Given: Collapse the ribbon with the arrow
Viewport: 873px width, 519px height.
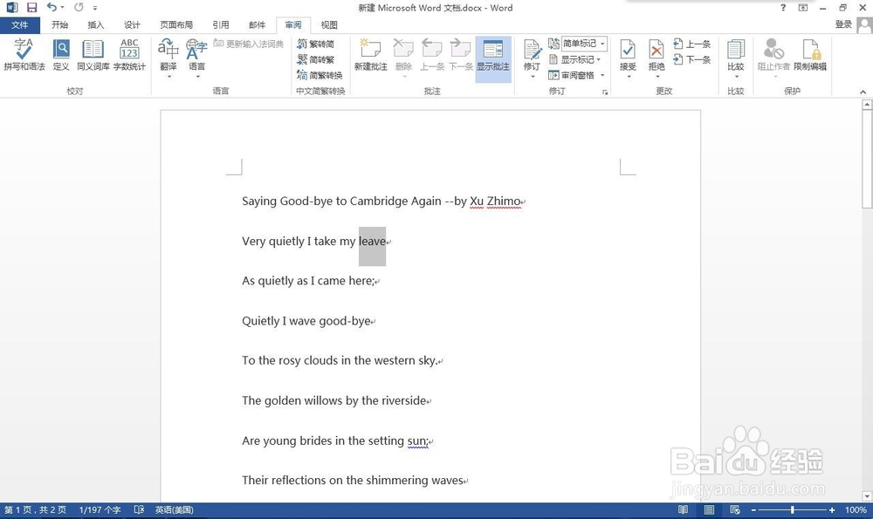Looking at the screenshot, I should (863, 92).
